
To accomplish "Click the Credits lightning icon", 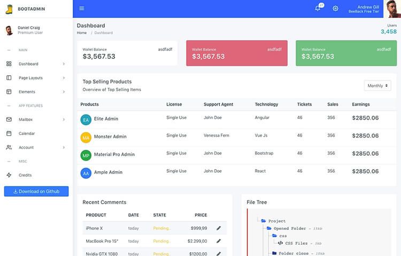I will coord(9,175).
